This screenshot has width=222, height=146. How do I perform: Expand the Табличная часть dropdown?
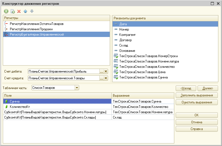[77, 88]
